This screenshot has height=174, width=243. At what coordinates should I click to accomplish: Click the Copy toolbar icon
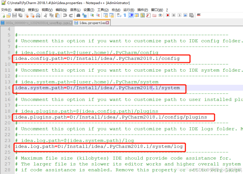pyautogui.click(x=51, y=15)
